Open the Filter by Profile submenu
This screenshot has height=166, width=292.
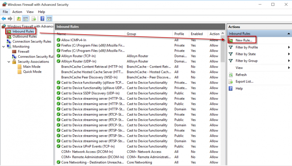289,47
